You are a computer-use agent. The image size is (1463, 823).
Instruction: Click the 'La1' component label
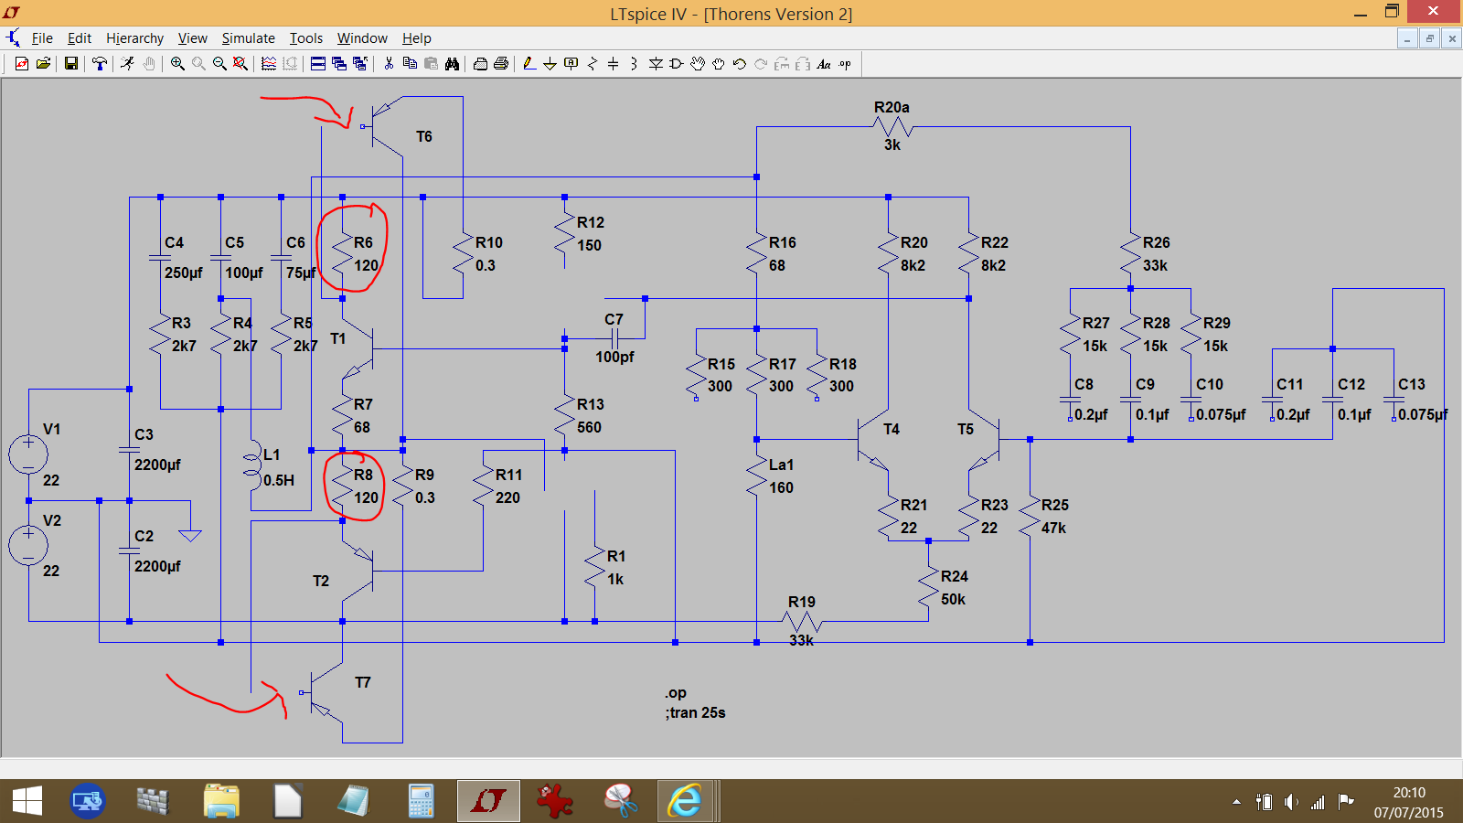[781, 465]
